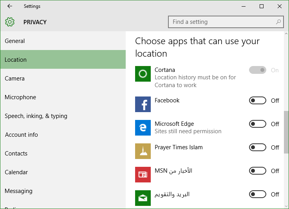
Task: Open Account info section
Action: pos(63,134)
